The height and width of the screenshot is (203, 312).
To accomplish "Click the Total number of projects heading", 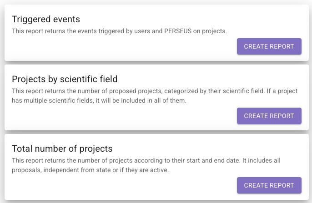I will 62,149.
